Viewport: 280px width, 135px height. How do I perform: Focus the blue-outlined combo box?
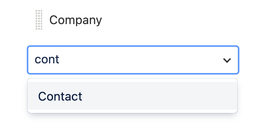pos(133,60)
